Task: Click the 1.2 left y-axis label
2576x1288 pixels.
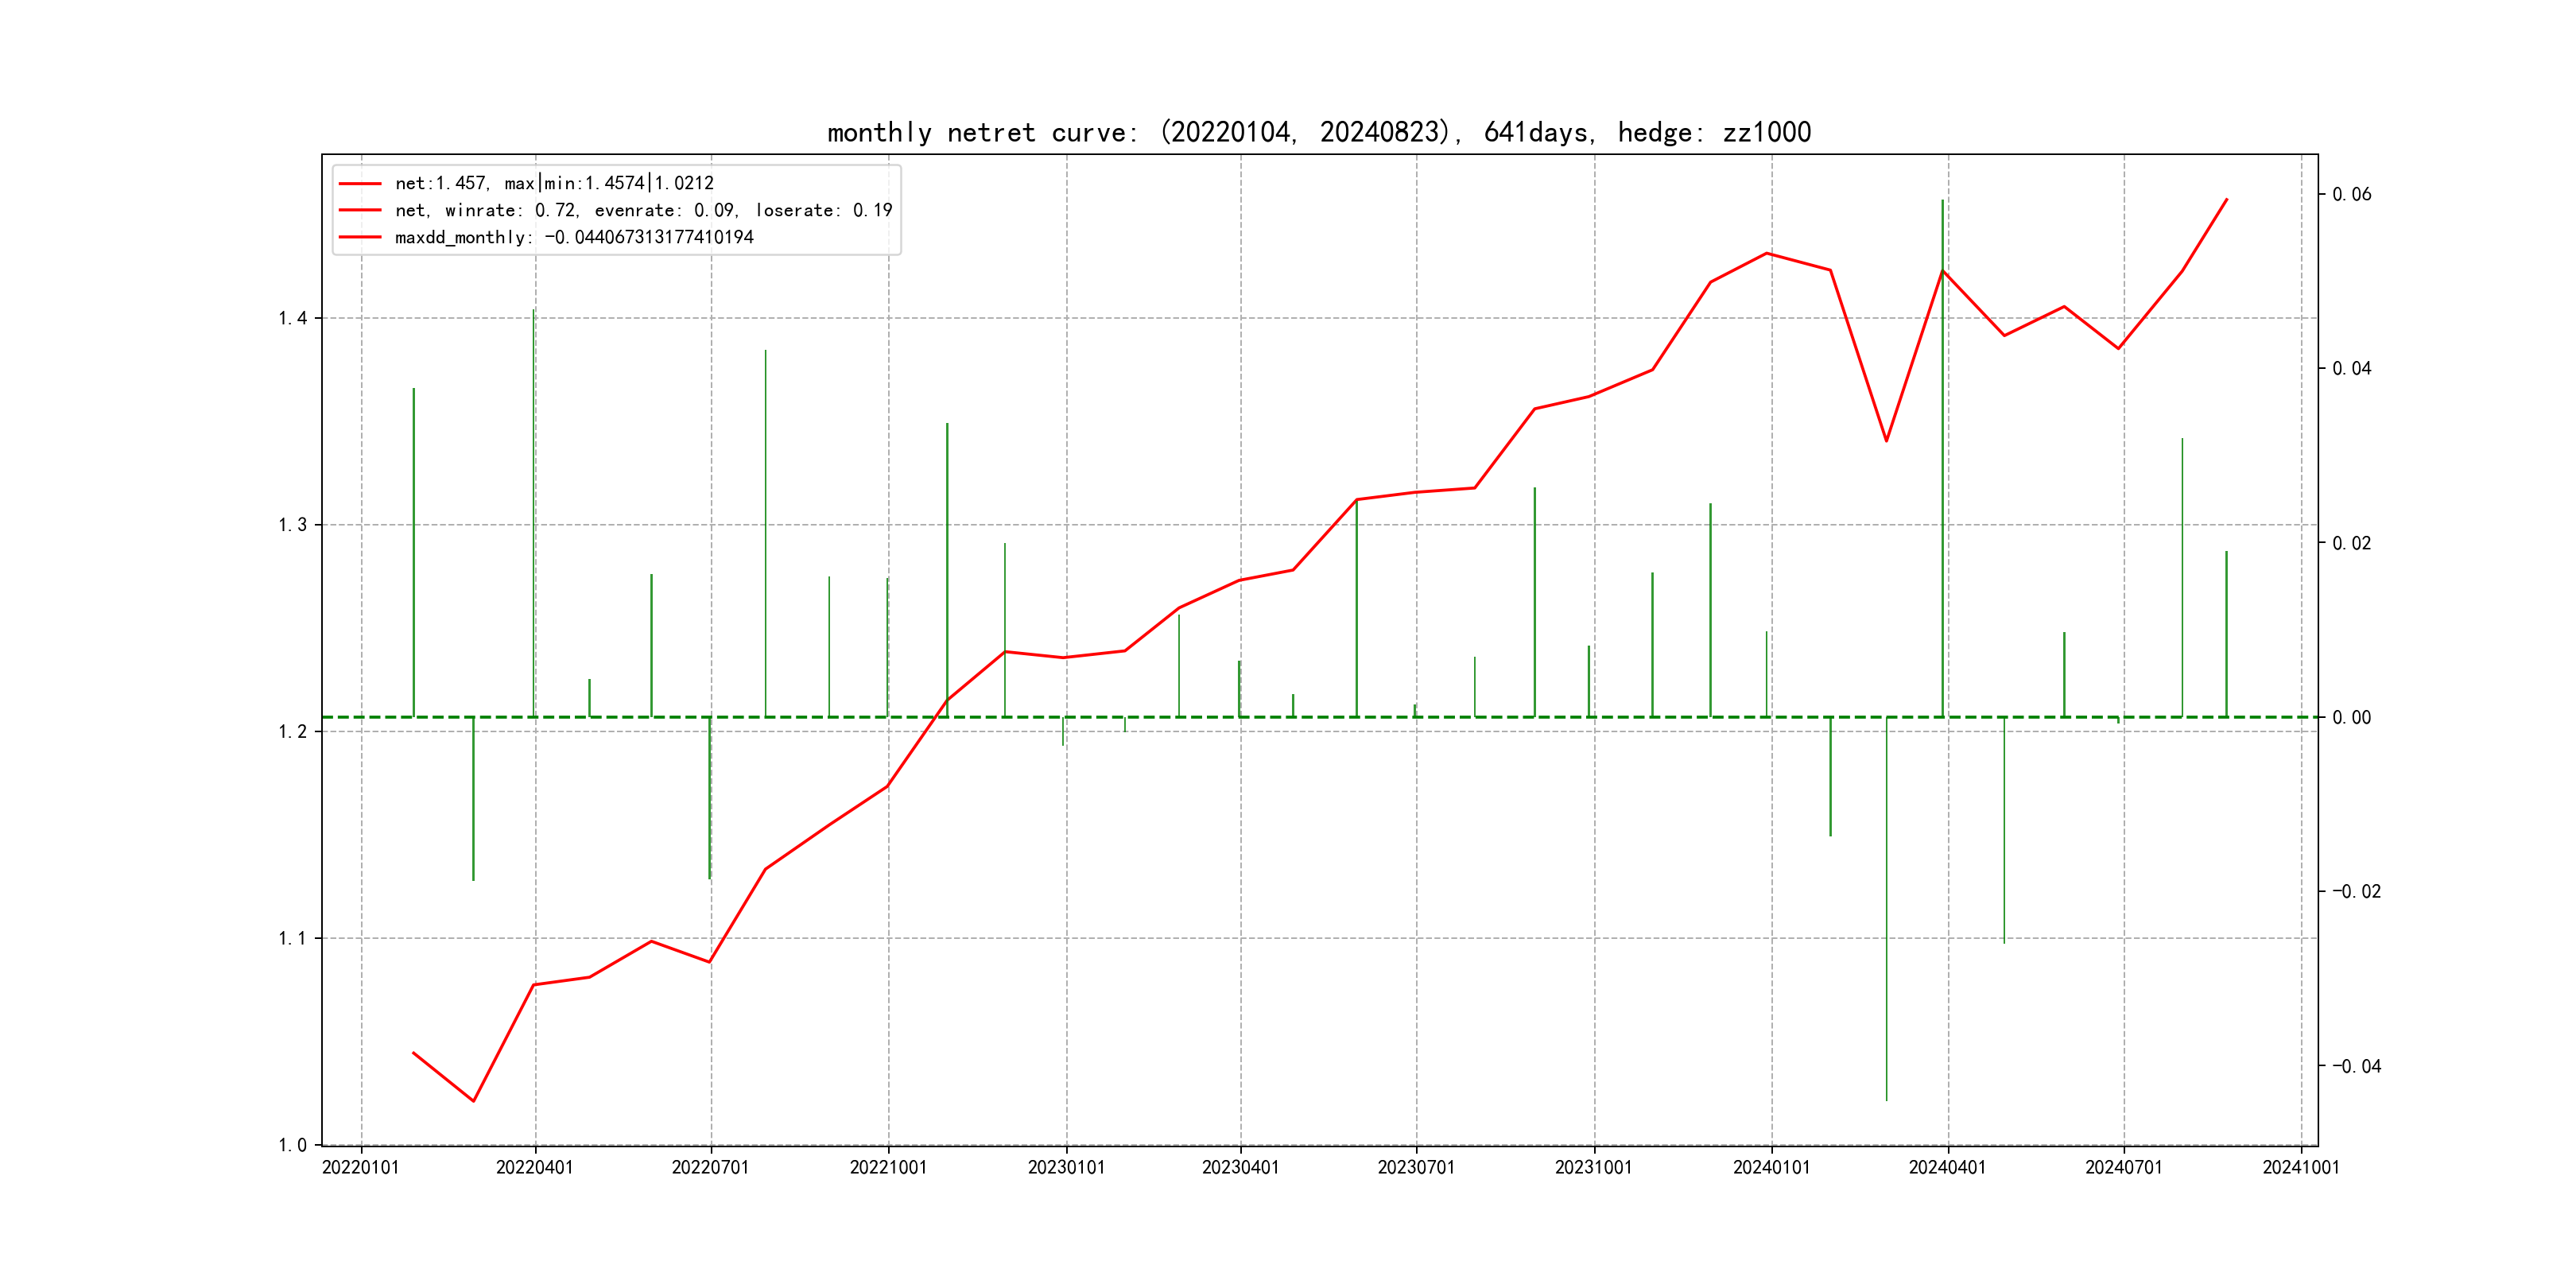Action: tap(293, 732)
